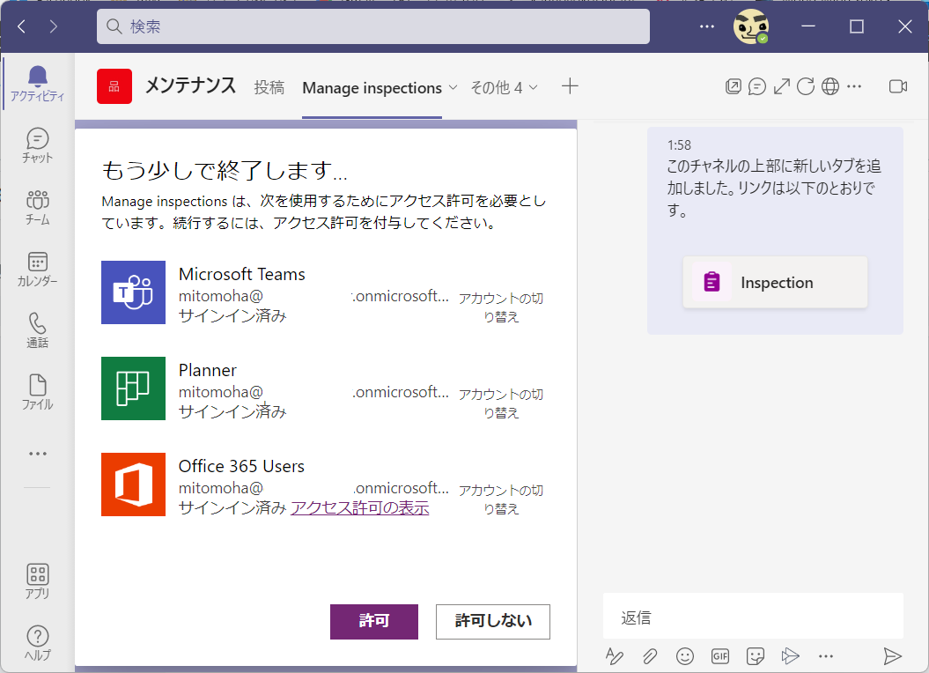Open the GIF picker

tap(719, 655)
